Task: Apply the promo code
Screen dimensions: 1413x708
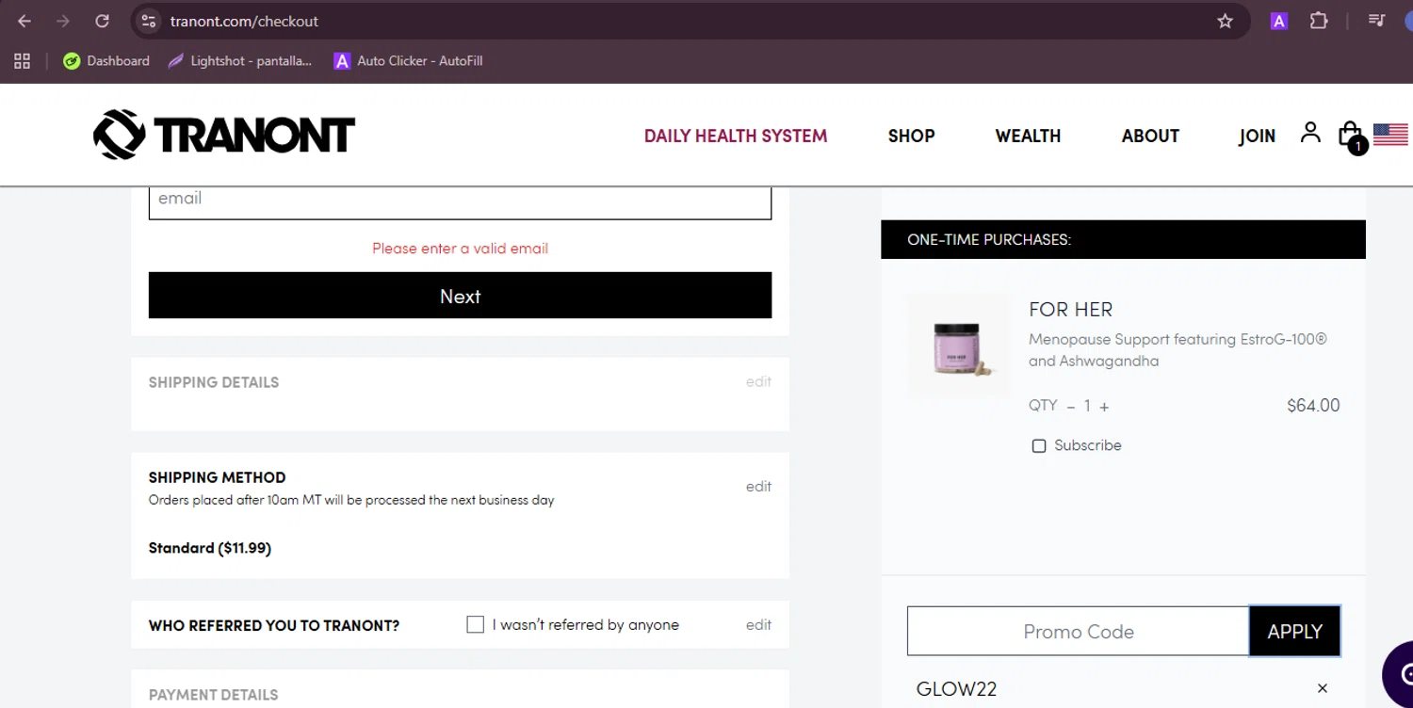Action: point(1294,631)
